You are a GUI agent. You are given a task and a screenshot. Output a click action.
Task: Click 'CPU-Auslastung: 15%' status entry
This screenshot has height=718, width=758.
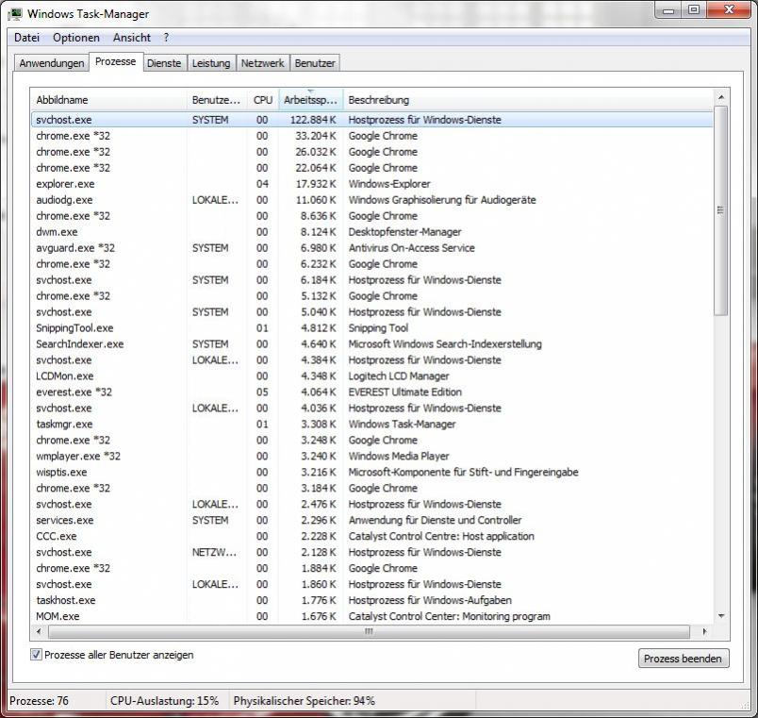(164, 701)
